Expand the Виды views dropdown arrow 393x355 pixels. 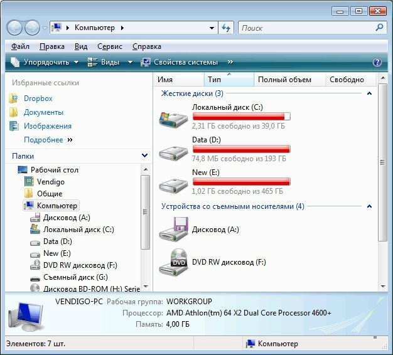click(x=130, y=62)
